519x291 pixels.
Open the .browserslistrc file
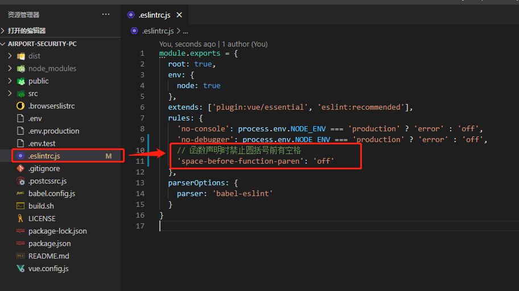51,106
